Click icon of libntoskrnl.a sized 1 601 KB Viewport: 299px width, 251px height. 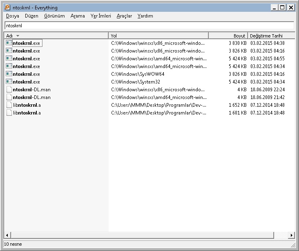[9, 113]
